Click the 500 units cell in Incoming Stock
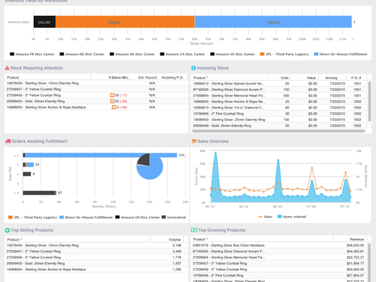376x282 pixels. click(x=286, y=95)
